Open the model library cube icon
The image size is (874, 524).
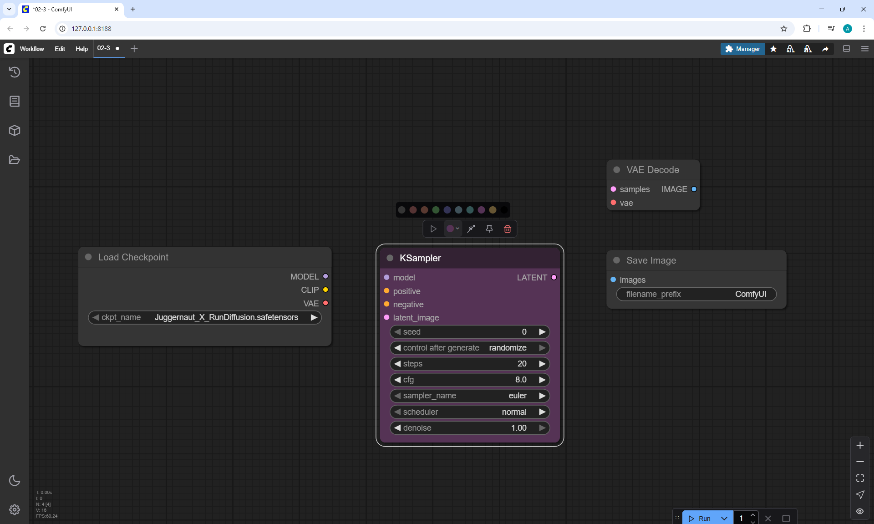tap(15, 131)
